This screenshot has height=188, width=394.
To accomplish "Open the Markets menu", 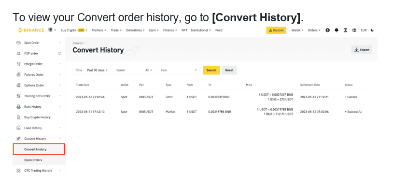I will point(99,30).
